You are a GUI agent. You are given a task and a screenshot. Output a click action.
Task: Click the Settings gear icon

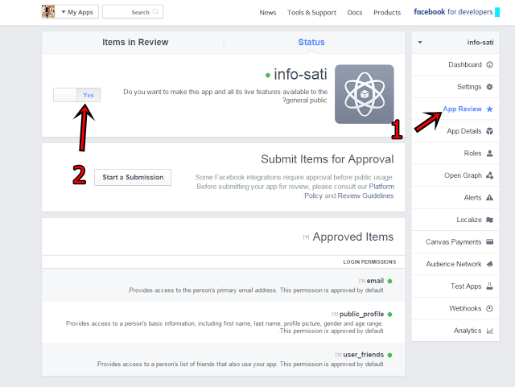click(490, 87)
